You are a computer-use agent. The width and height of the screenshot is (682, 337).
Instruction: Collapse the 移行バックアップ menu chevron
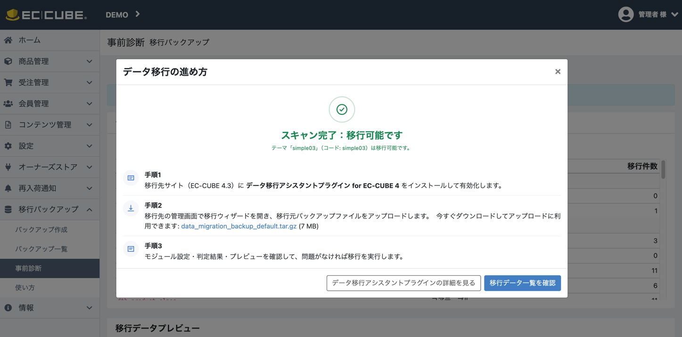click(90, 209)
